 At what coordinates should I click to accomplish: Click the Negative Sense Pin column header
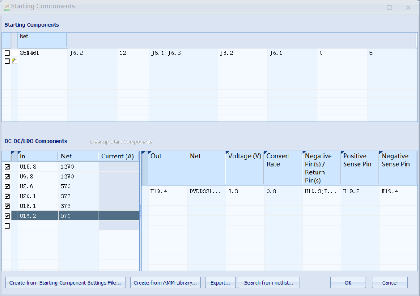pyautogui.click(x=398, y=168)
